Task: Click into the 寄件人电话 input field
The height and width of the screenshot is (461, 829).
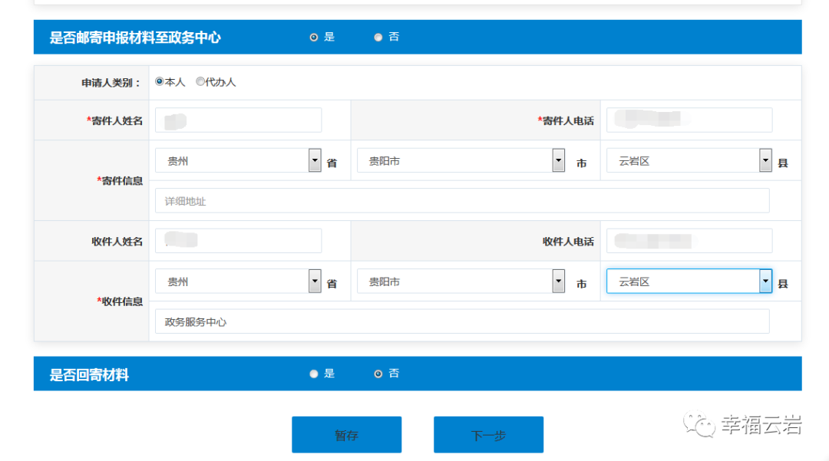Action: 689,120
